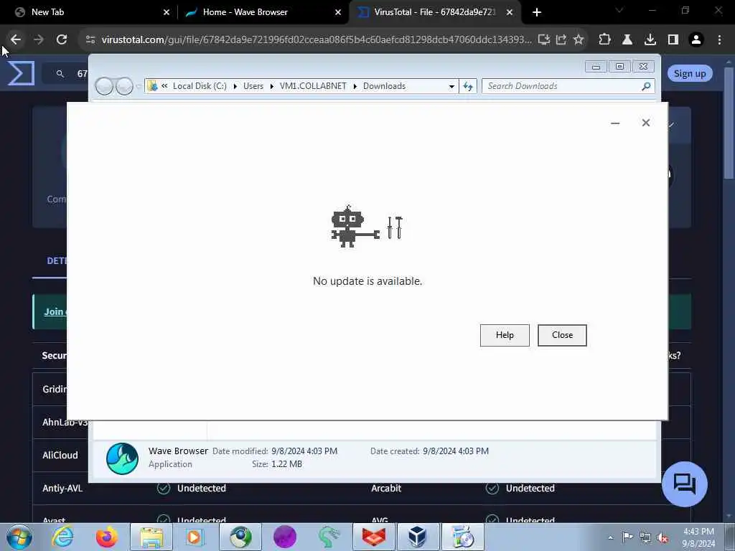Image resolution: width=735 pixels, height=551 pixels.
Task: Click the Explorer Search Downloads field
Action: point(563,86)
